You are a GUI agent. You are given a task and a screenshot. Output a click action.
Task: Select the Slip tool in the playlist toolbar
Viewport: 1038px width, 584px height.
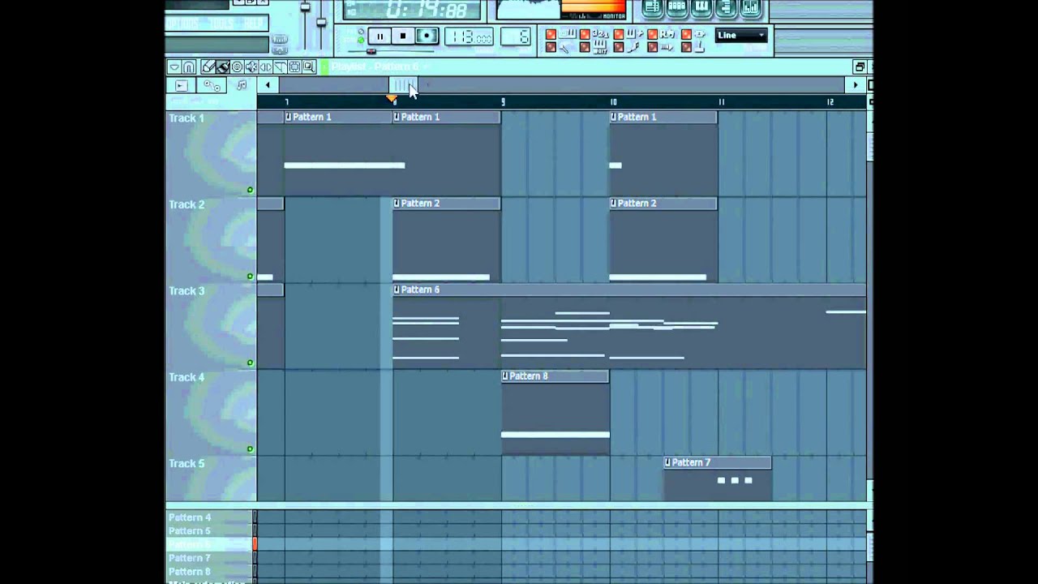coord(266,67)
